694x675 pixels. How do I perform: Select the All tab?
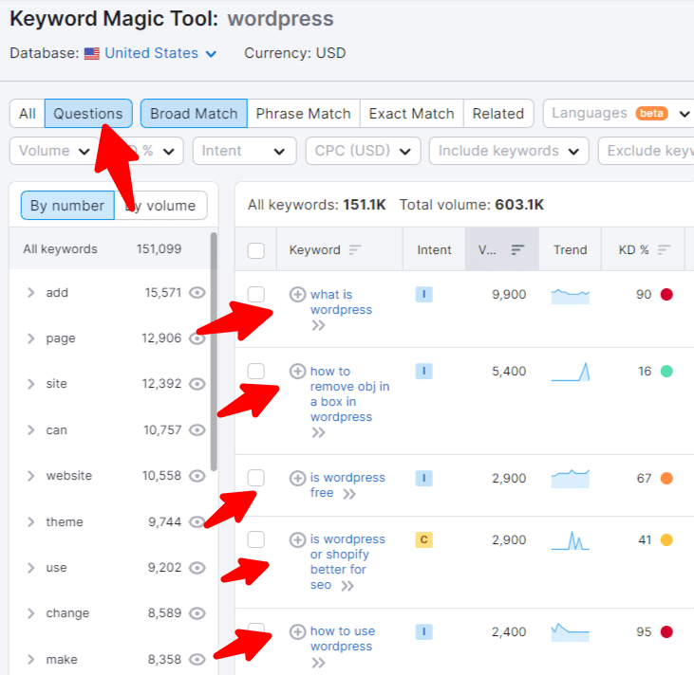point(28,114)
